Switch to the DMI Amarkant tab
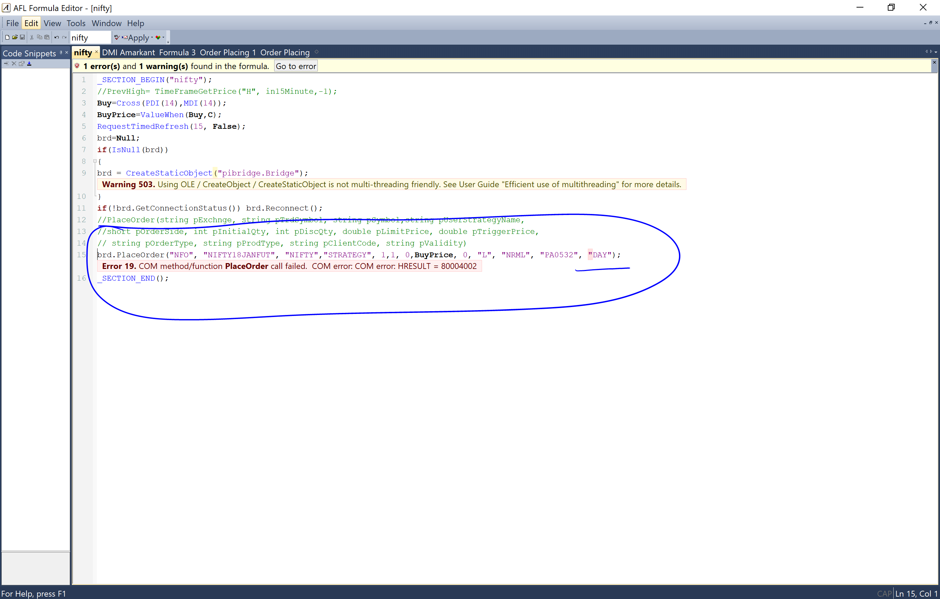Viewport: 940px width, 599px height. 128,53
